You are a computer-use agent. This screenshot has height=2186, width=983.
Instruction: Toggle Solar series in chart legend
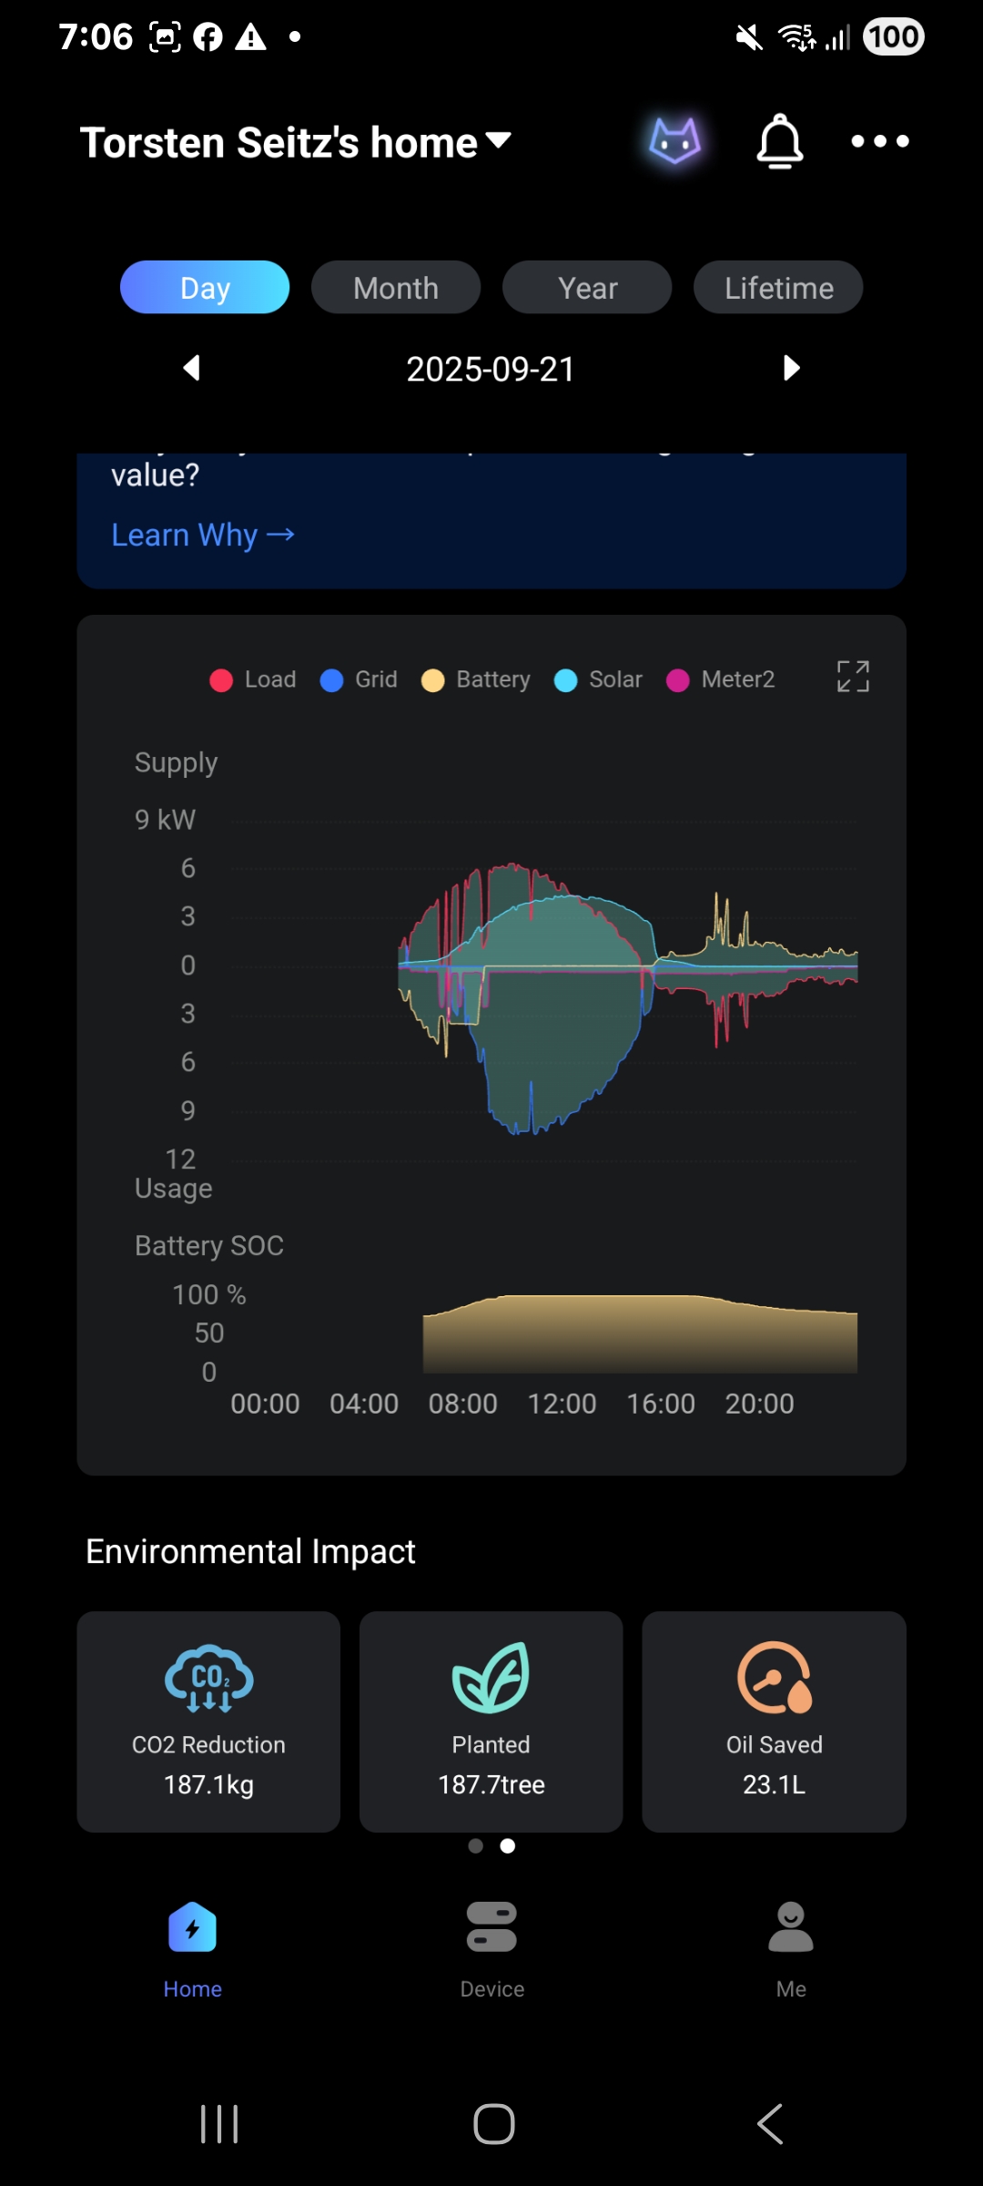pos(598,679)
